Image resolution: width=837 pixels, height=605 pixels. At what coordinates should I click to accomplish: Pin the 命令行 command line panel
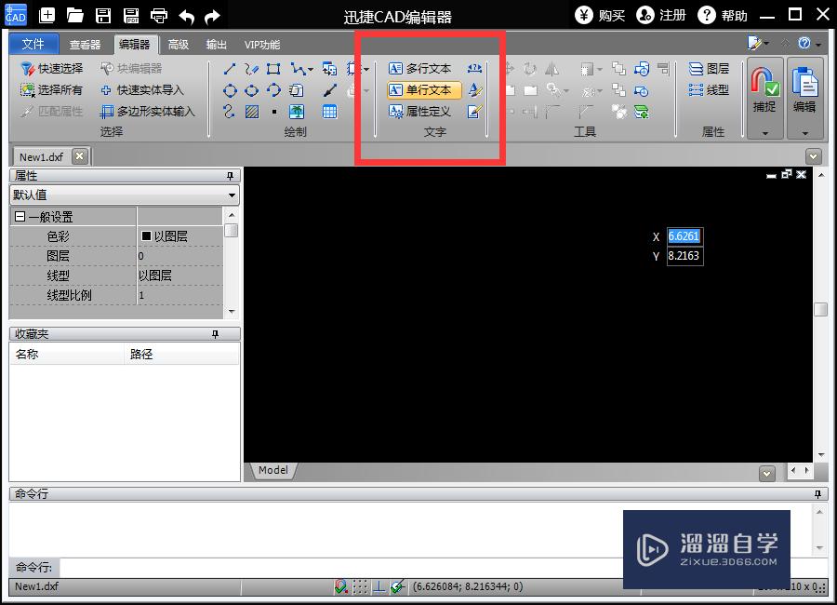[817, 494]
